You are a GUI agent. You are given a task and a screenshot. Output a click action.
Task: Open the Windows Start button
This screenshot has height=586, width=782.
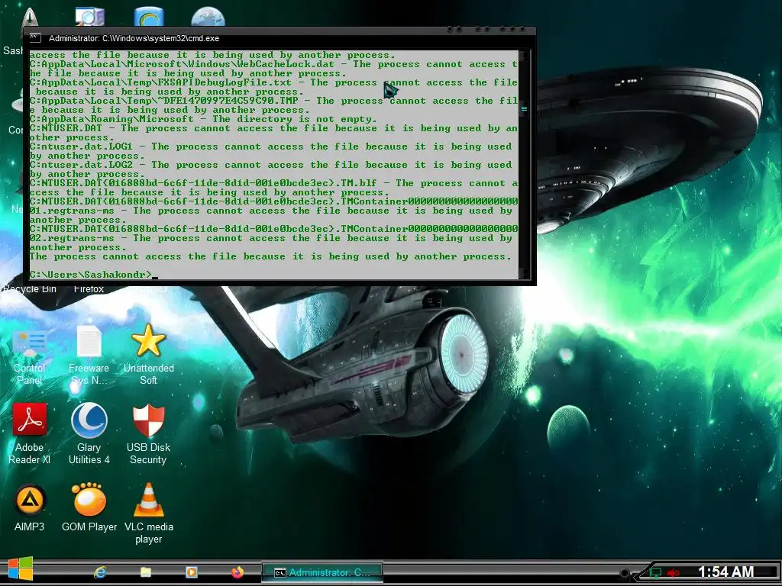[x=20, y=569]
